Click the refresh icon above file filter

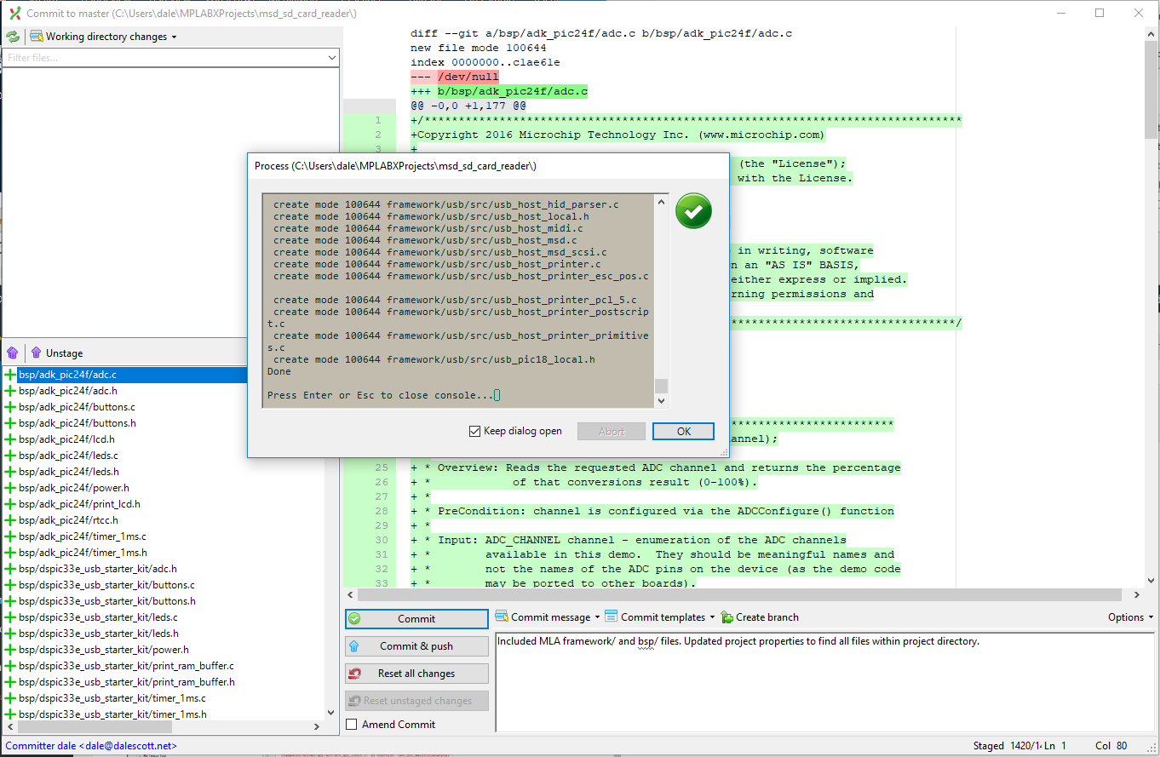[x=13, y=37]
